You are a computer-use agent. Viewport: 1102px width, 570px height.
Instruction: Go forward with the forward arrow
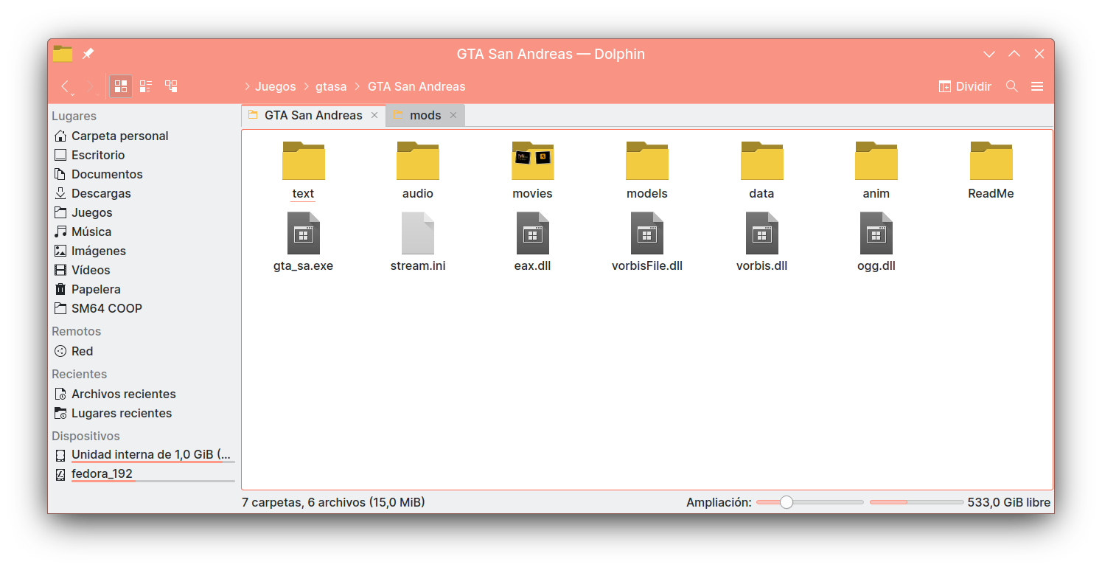point(90,86)
